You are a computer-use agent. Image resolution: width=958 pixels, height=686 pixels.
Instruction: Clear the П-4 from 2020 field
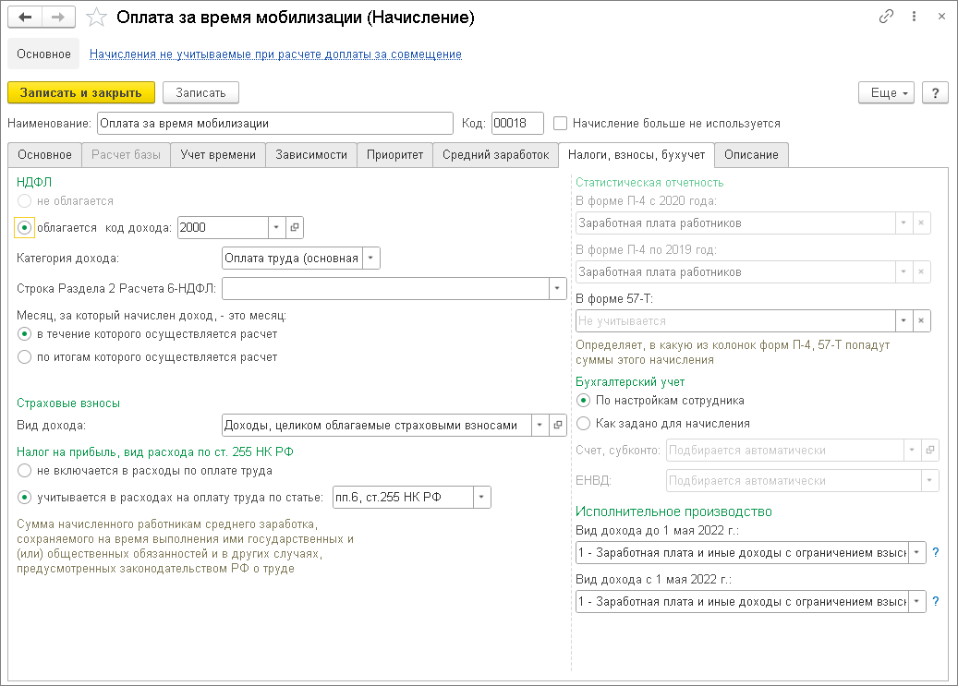(921, 223)
